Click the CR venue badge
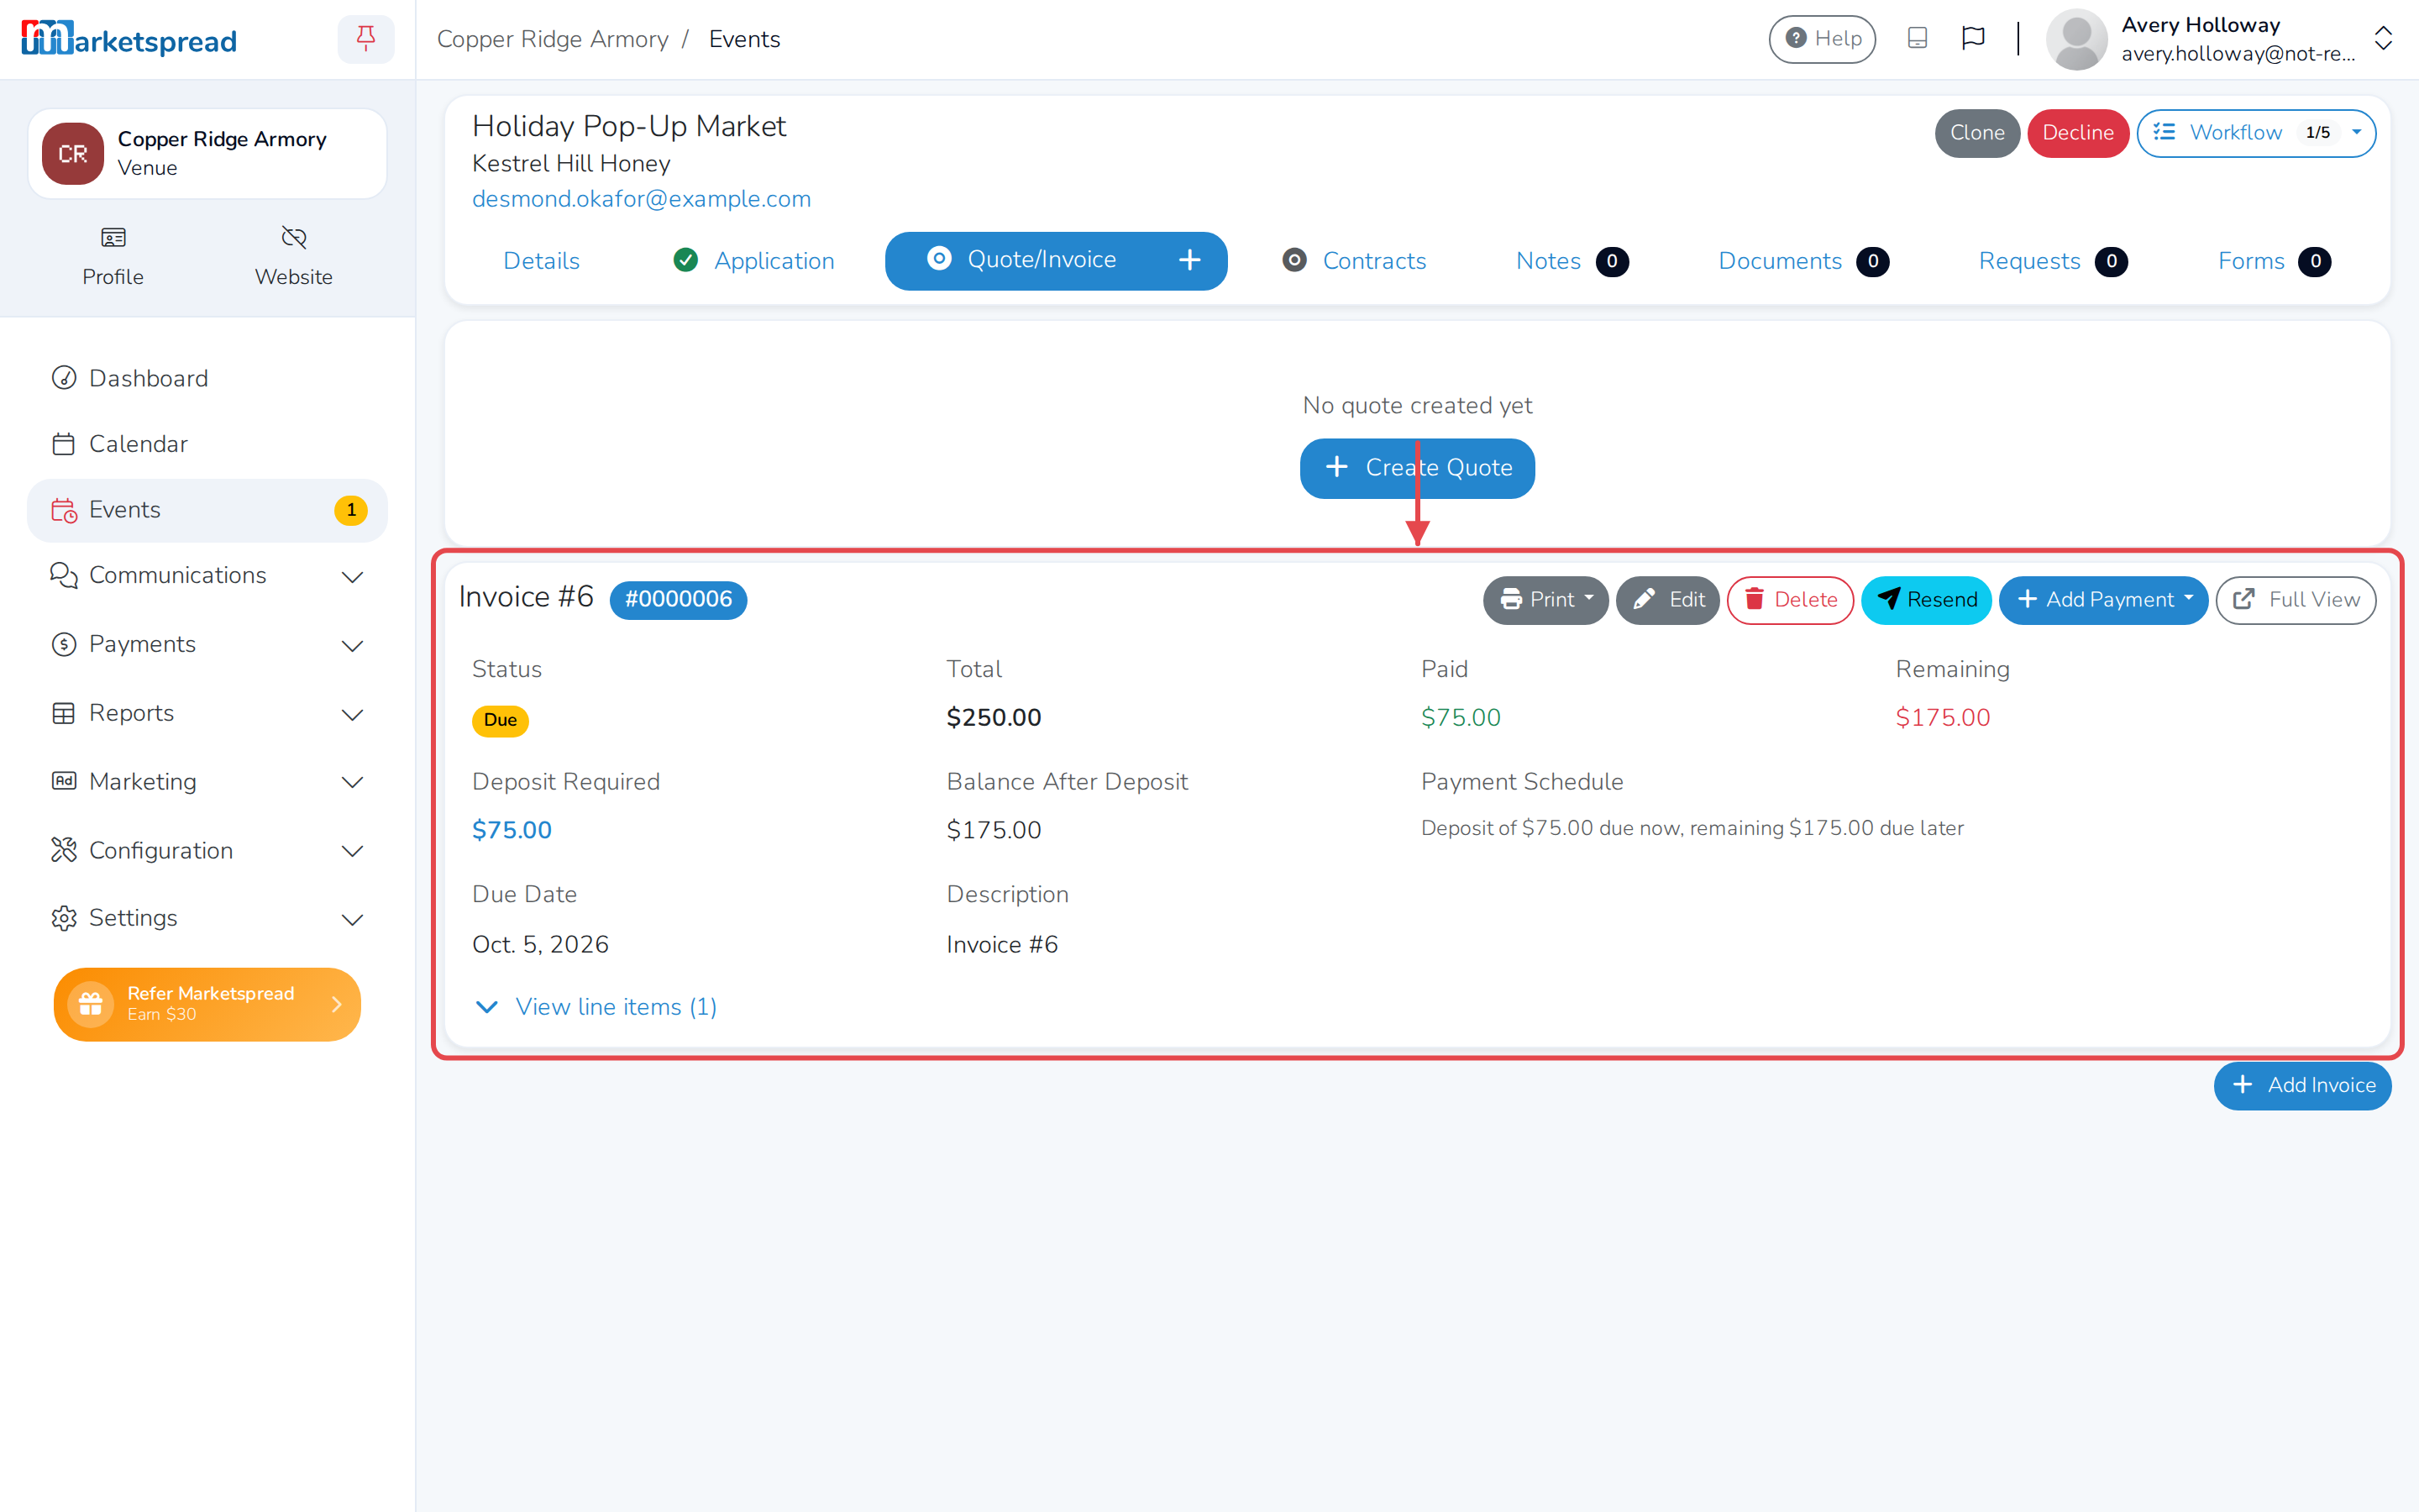This screenshot has height=1512, width=2419. (x=73, y=154)
